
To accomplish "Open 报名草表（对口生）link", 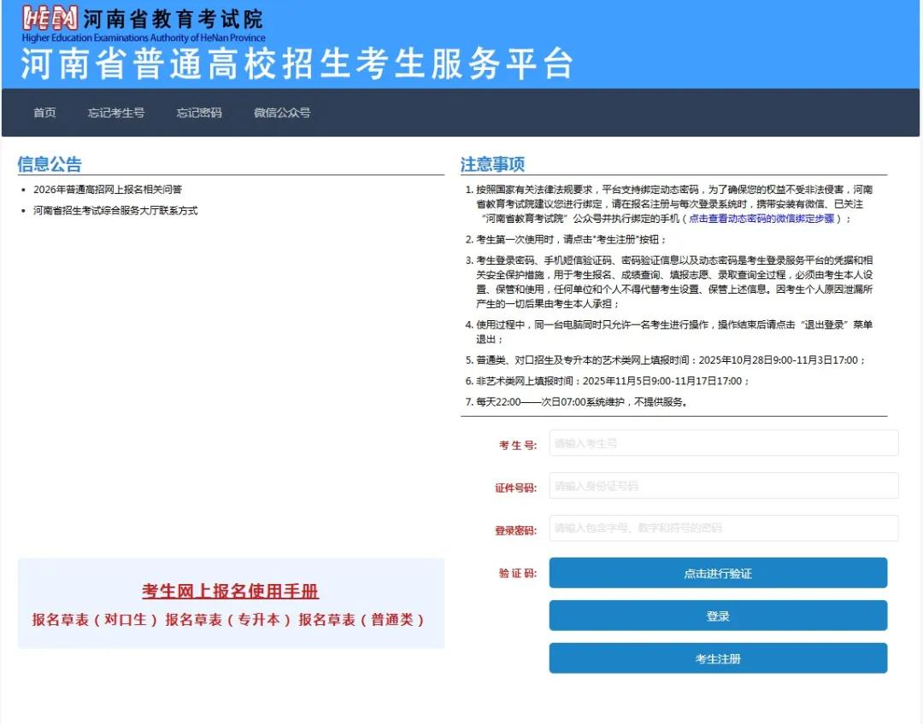I will tap(95, 620).
